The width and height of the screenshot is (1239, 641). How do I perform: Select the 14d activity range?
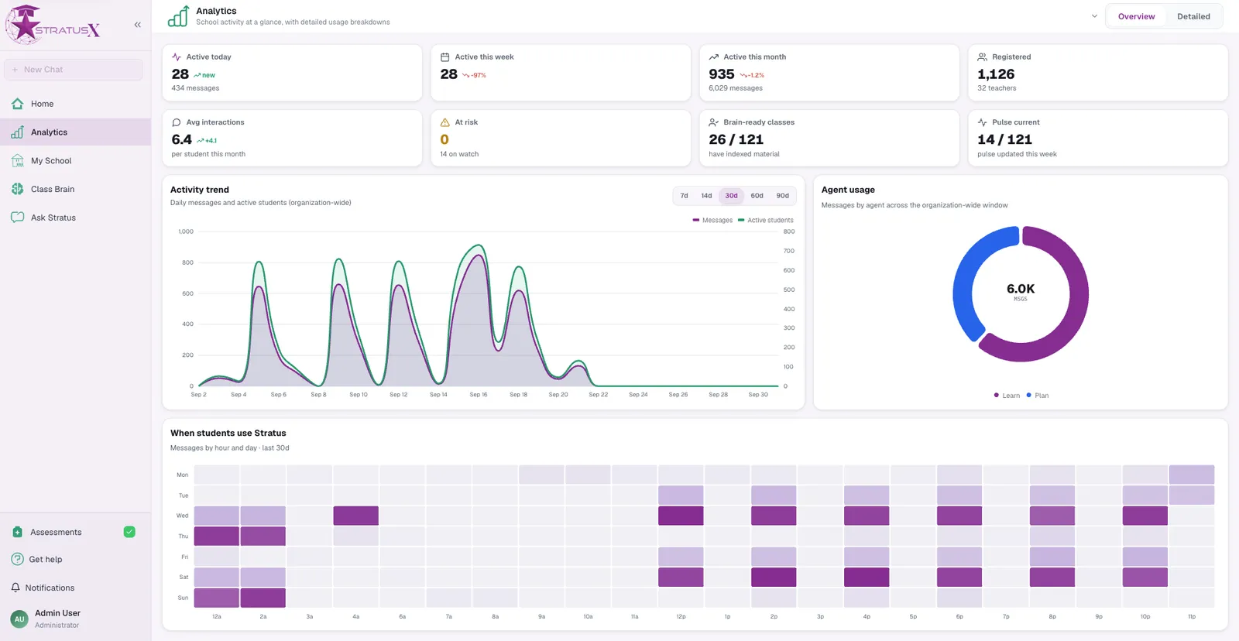click(x=706, y=196)
